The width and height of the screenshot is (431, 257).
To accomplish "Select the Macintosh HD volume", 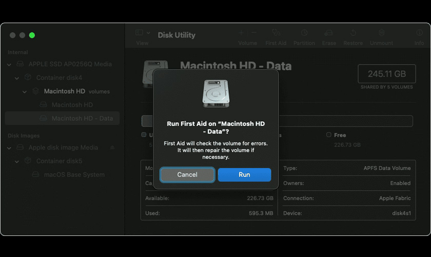I will (x=72, y=105).
